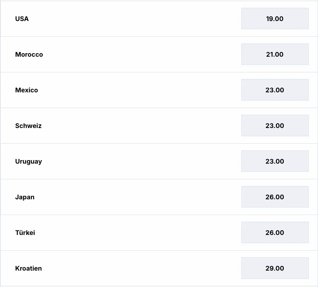The width and height of the screenshot is (318, 287).
Task: Select USA odds button 19.00
Action: point(275,19)
